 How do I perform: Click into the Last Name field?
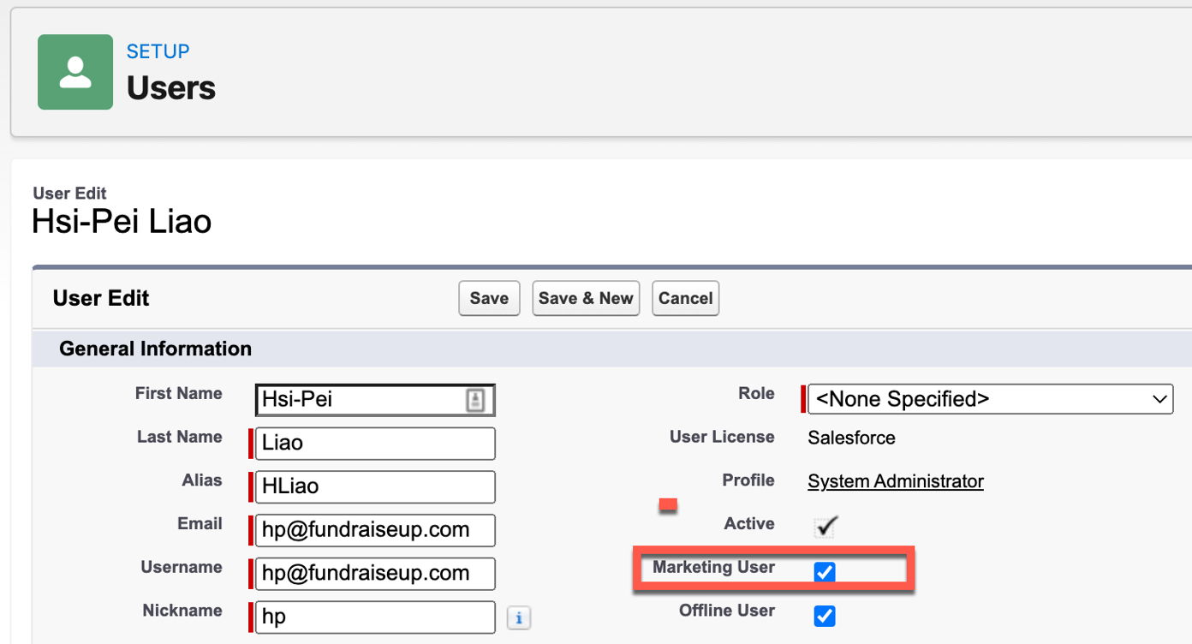click(x=375, y=444)
